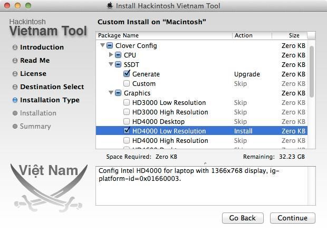Click the bullet icon beside License
The height and width of the screenshot is (232, 327).
coord(15,74)
